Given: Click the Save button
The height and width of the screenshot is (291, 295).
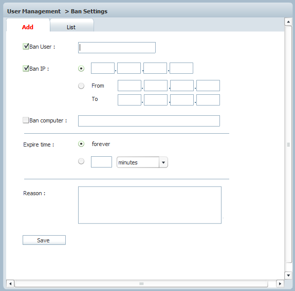Looking at the screenshot, I should click(44, 240).
